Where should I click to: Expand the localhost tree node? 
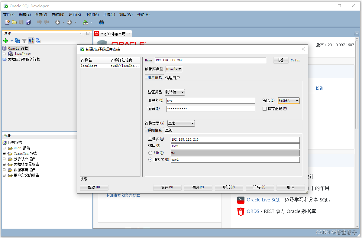(x=4, y=54)
